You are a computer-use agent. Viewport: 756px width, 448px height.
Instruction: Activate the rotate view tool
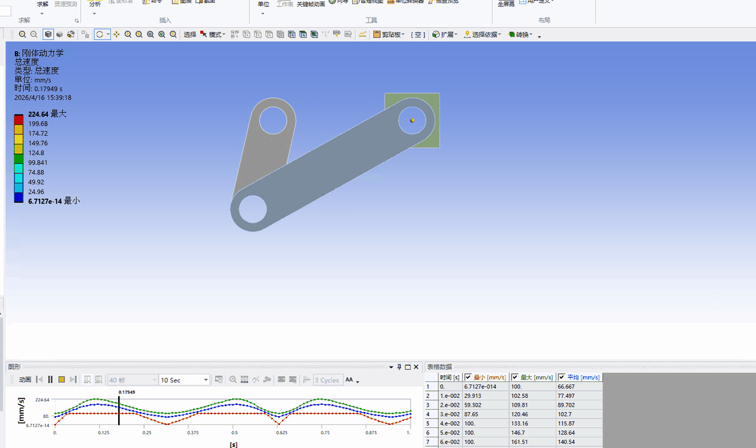(99, 35)
